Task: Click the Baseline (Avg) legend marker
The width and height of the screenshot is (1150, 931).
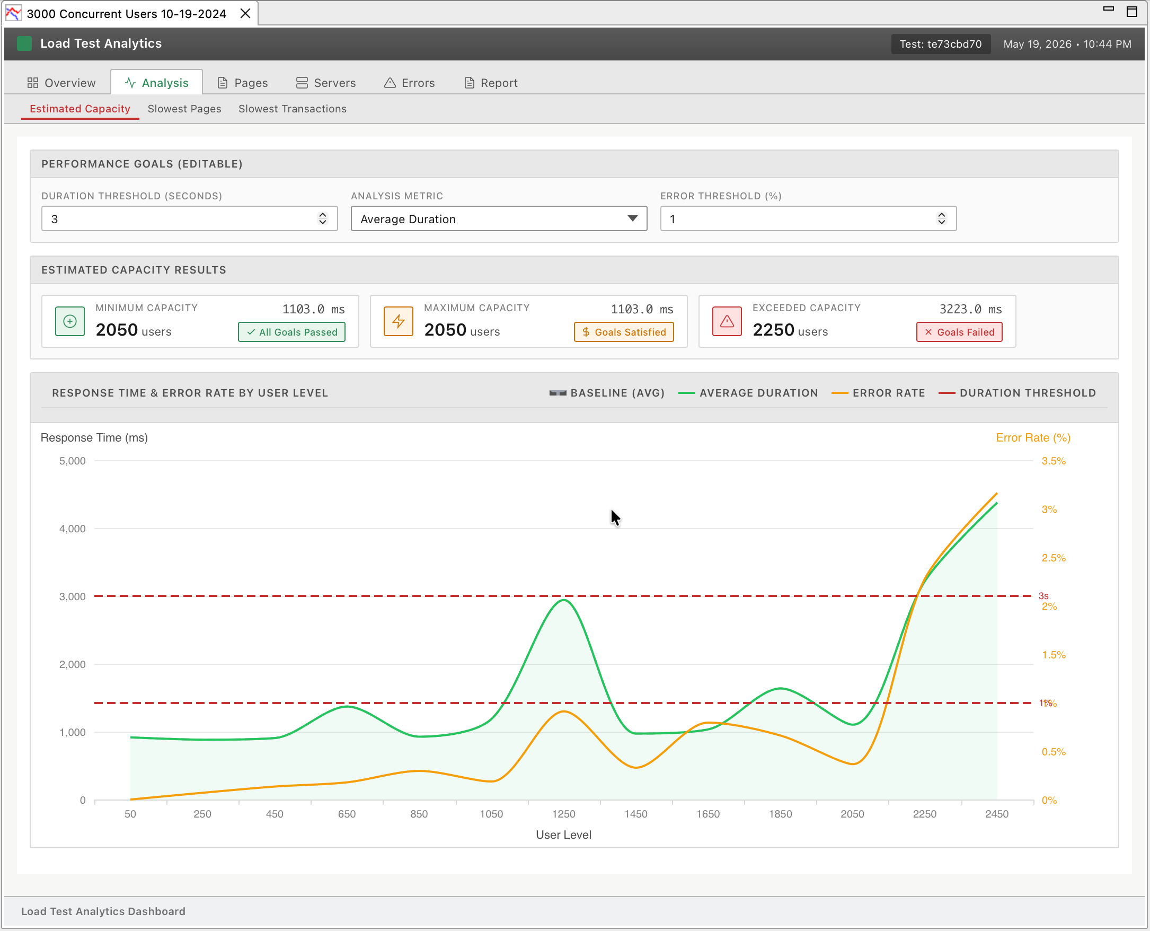Action: click(x=558, y=393)
